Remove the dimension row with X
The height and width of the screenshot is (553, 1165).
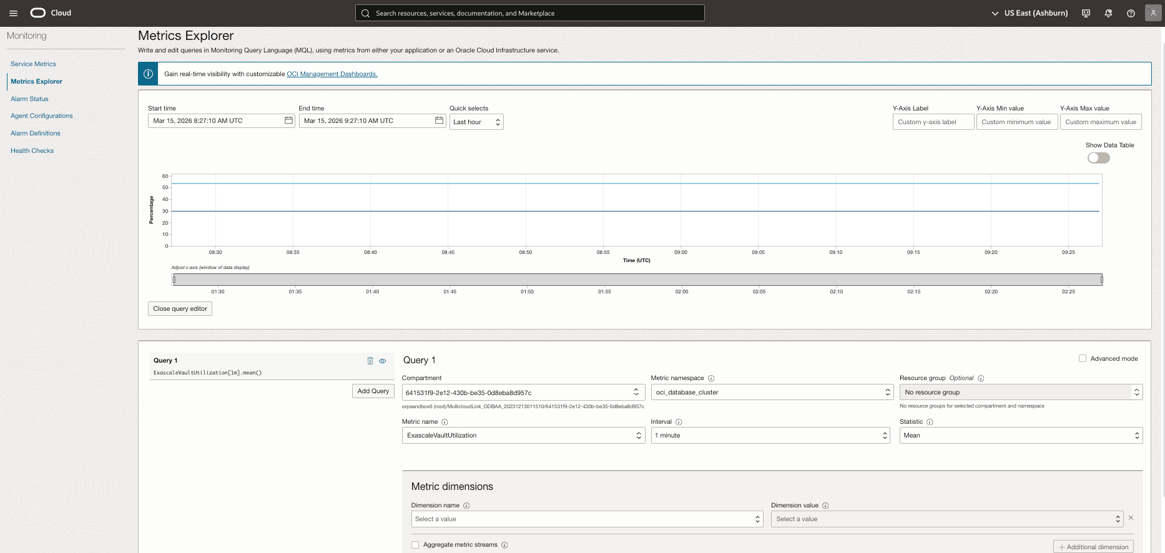click(x=1131, y=518)
